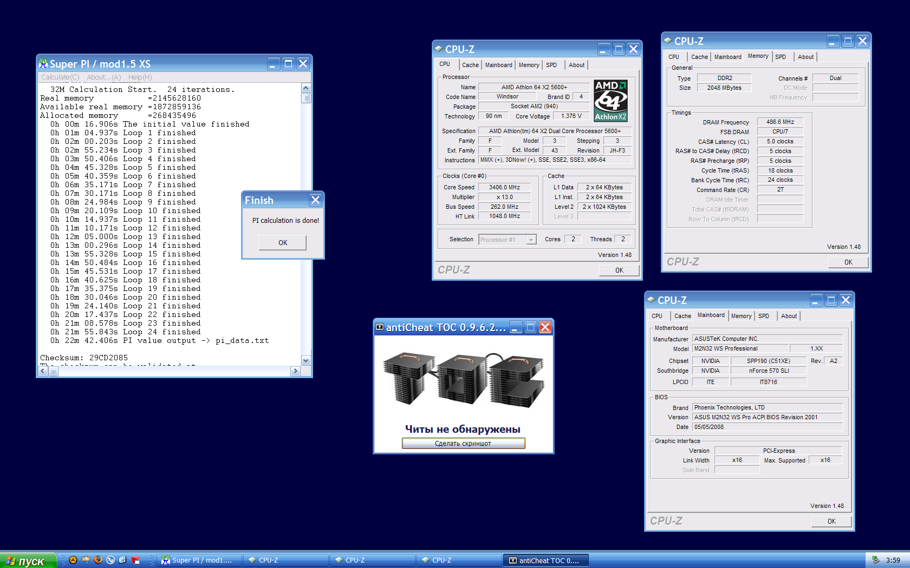The image size is (910, 568).
Task: Open the About...(A) menu in Super PI
Action: click(104, 77)
